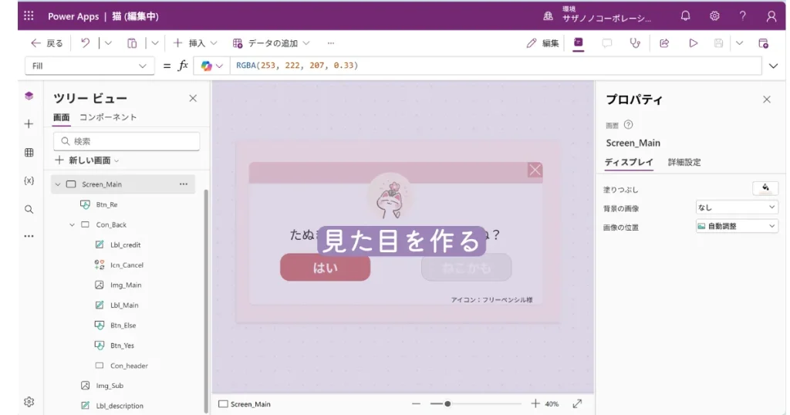Open the App checker stethoscope icon
The width and height of the screenshot is (790, 415).
[635, 43]
